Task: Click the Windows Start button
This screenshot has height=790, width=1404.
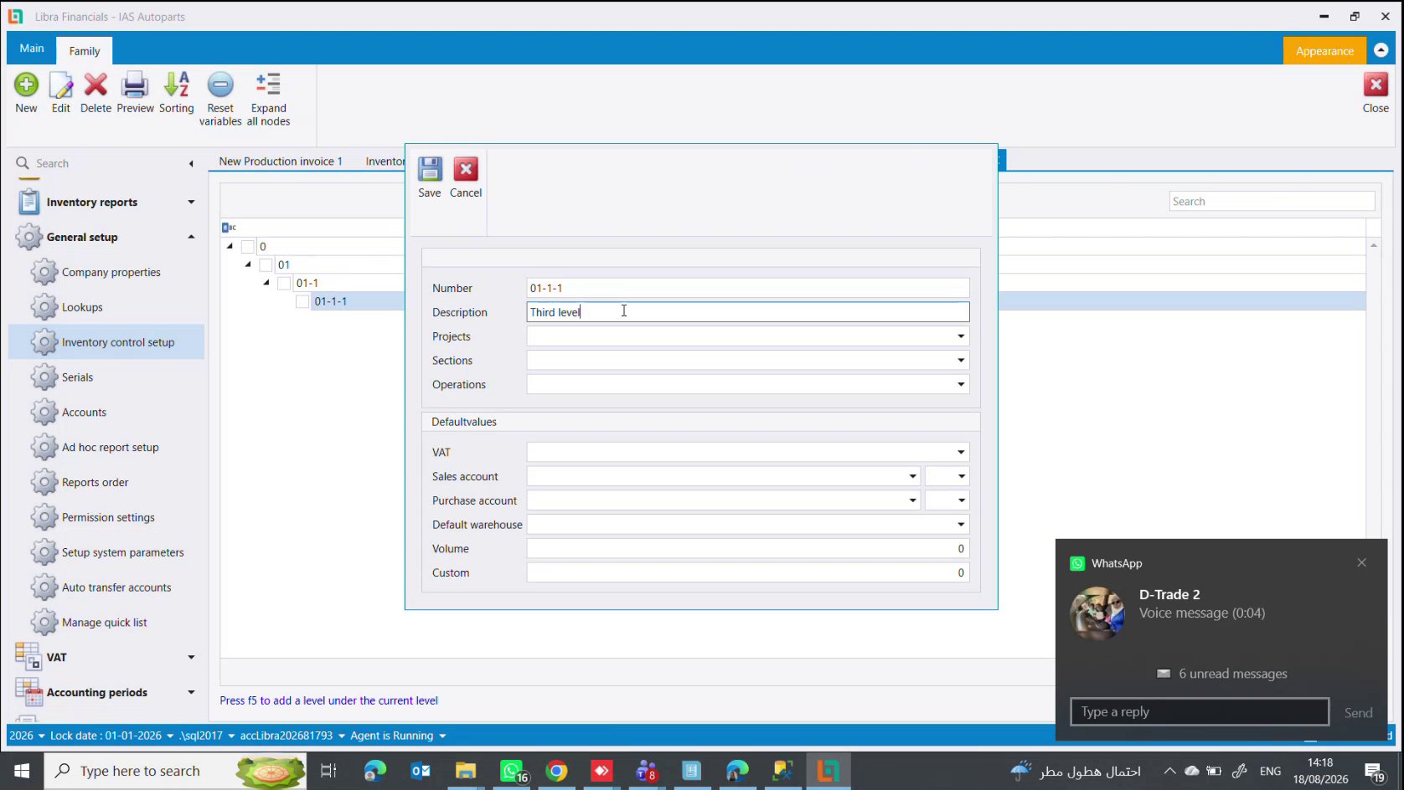Action: 22,771
